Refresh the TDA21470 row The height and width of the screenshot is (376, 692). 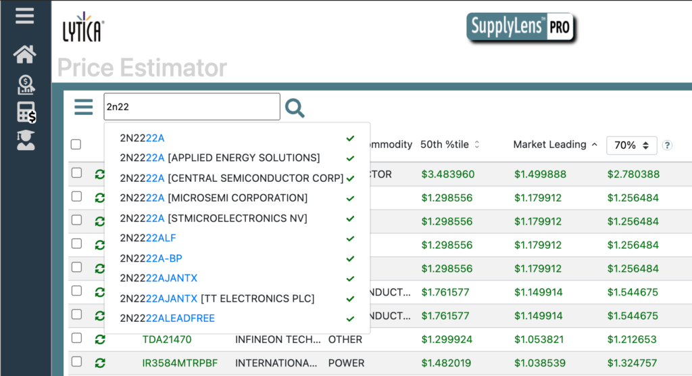pyautogui.click(x=100, y=339)
